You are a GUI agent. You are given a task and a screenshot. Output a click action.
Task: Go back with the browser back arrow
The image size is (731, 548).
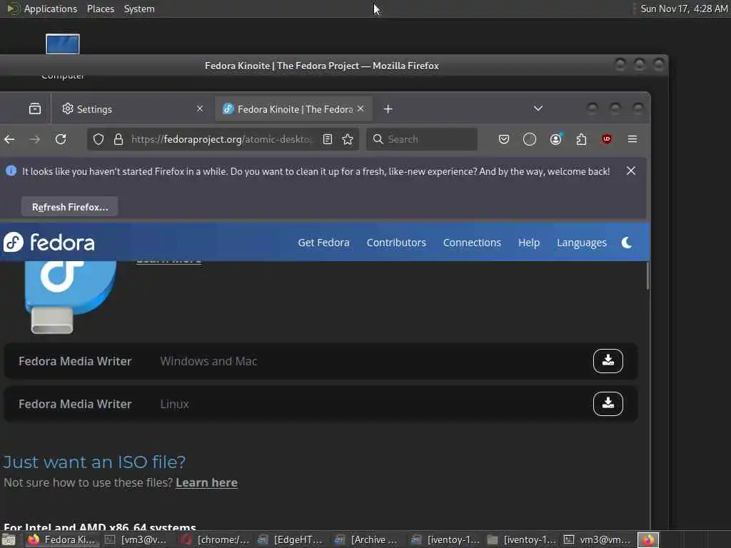click(9, 139)
